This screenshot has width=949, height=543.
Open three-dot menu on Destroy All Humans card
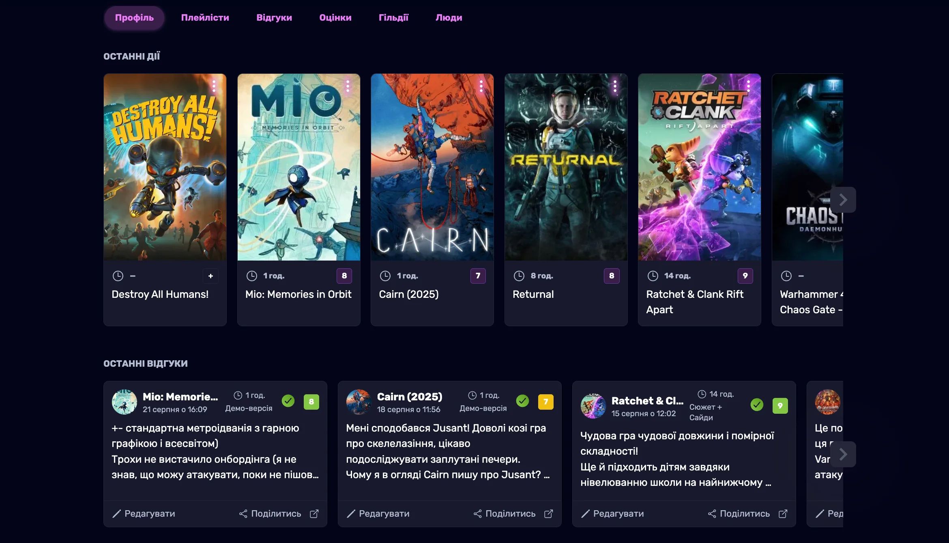coord(214,86)
